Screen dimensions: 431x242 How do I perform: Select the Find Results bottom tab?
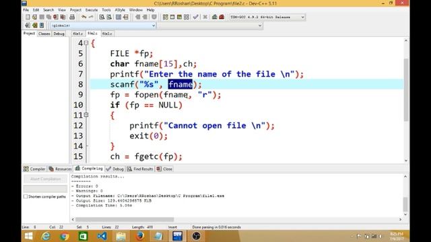point(140,169)
